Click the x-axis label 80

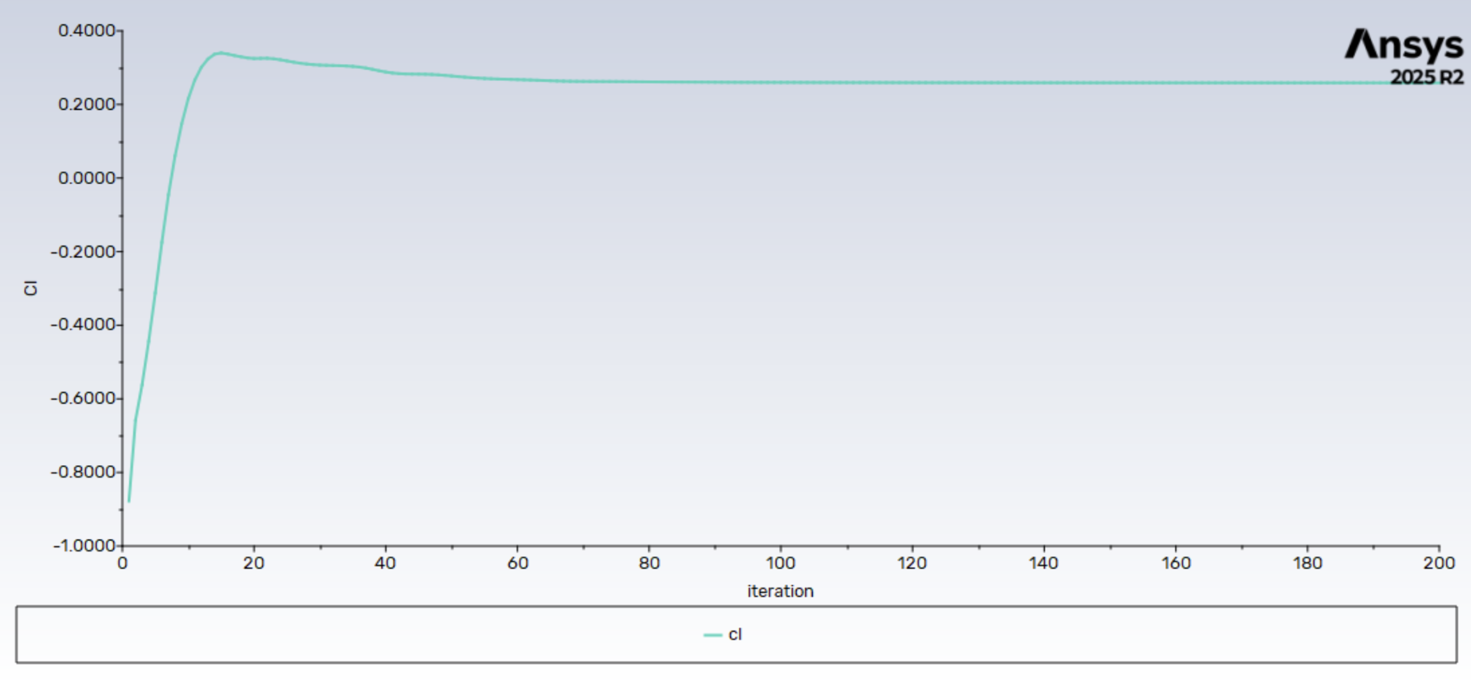click(x=649, y=563)
